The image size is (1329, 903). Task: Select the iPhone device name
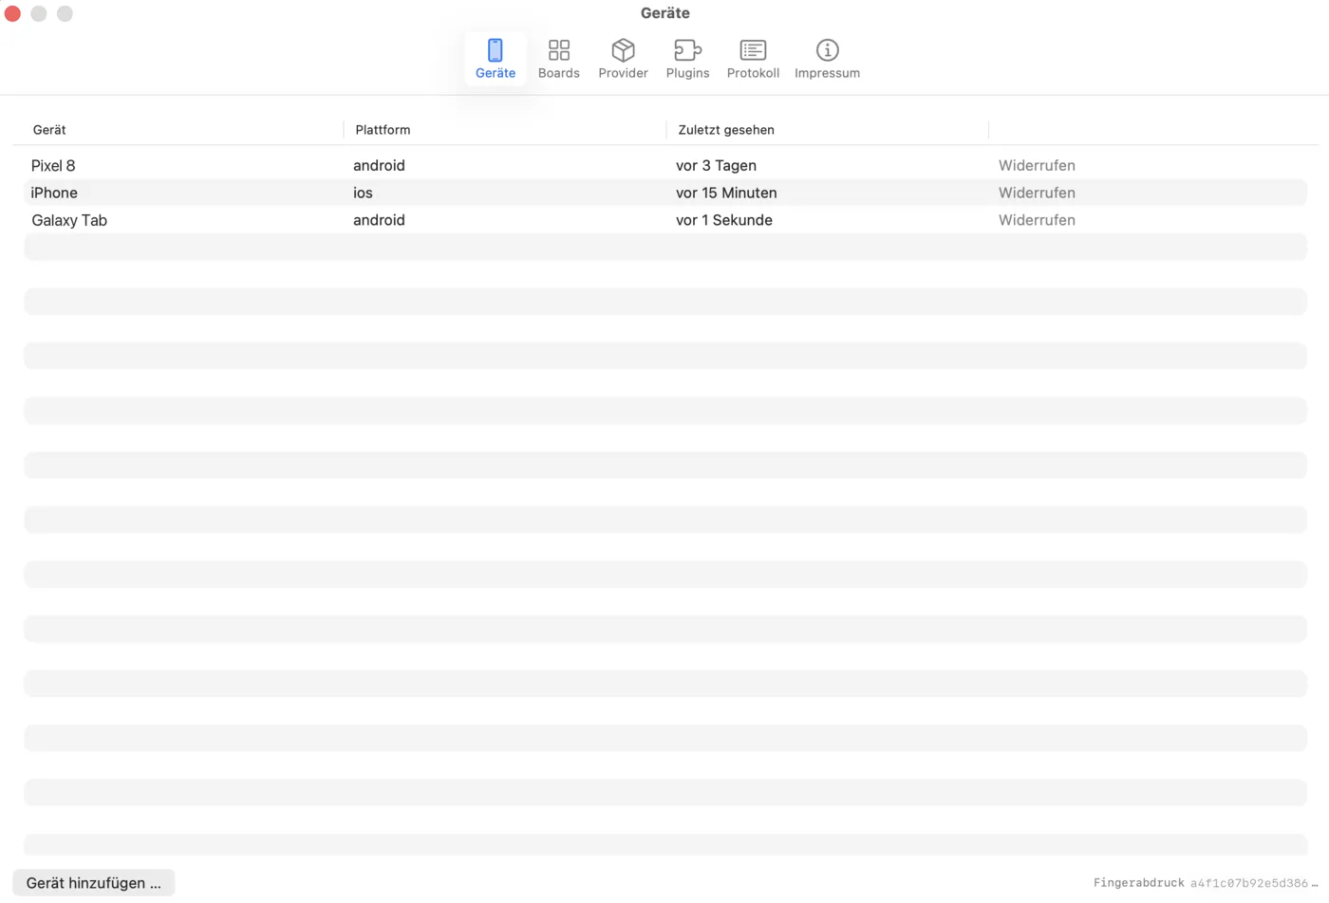(54, 193)
